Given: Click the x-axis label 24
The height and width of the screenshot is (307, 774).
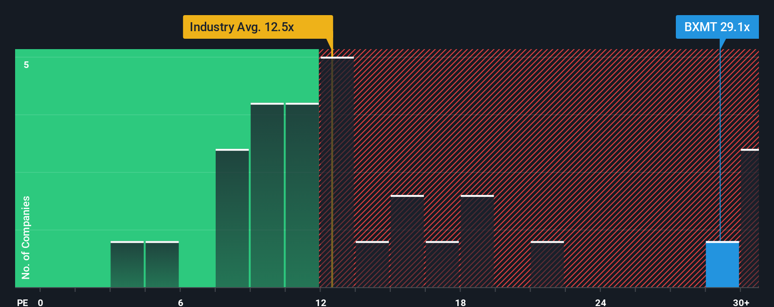Looking at the screenshot, I should (x=600, y=302).
